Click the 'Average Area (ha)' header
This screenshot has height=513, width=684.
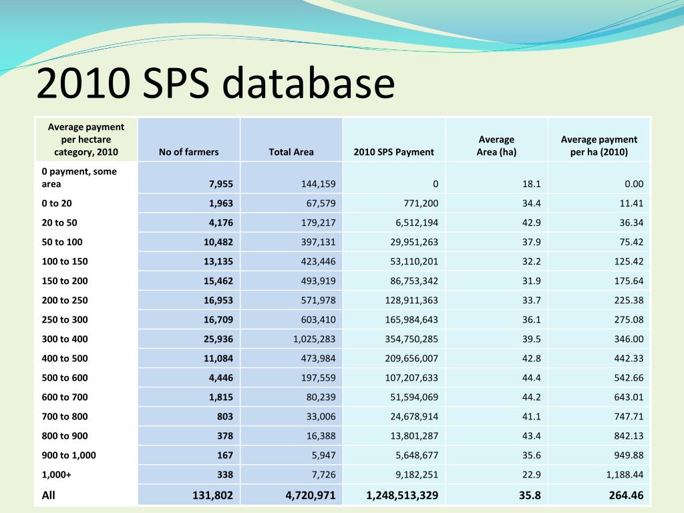[x=496, y=146]
